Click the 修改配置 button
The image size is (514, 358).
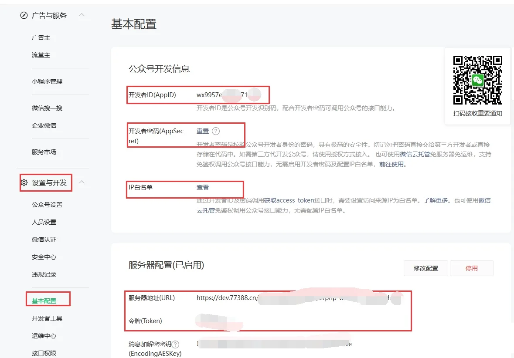pyautogui.click(x=425, y=268)
